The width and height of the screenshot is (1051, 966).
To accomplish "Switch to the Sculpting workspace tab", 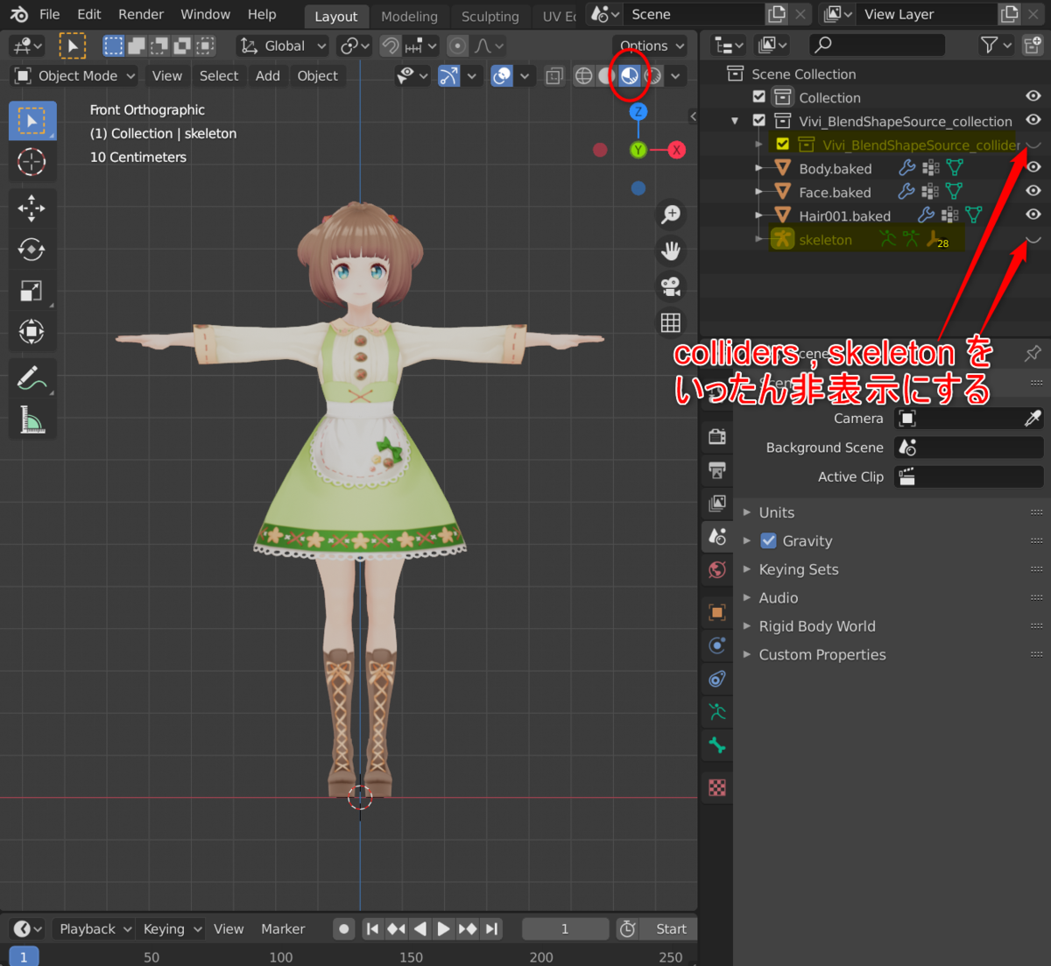I will [x=490, y=17].
